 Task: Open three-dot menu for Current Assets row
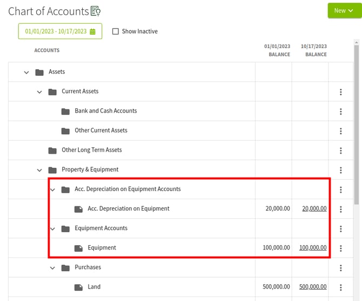[x=340, y=92]
